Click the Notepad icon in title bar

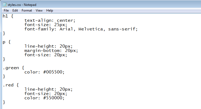point(5,5)
